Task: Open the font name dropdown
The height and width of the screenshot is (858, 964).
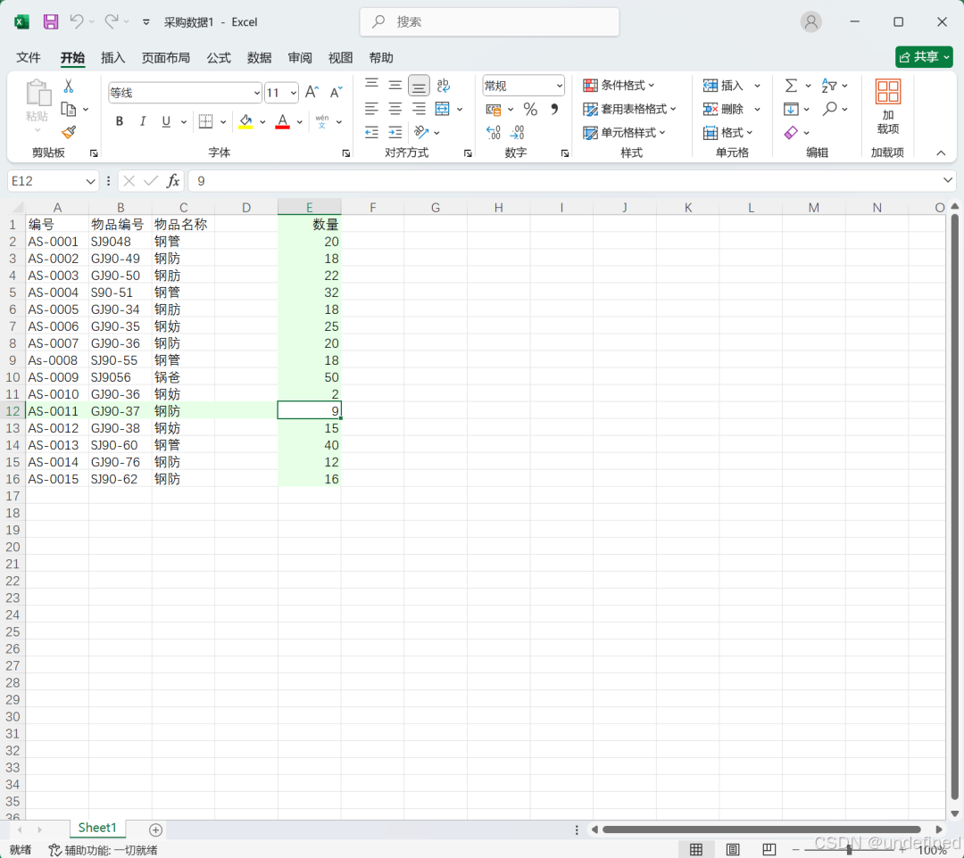Action: click(257, 92)
